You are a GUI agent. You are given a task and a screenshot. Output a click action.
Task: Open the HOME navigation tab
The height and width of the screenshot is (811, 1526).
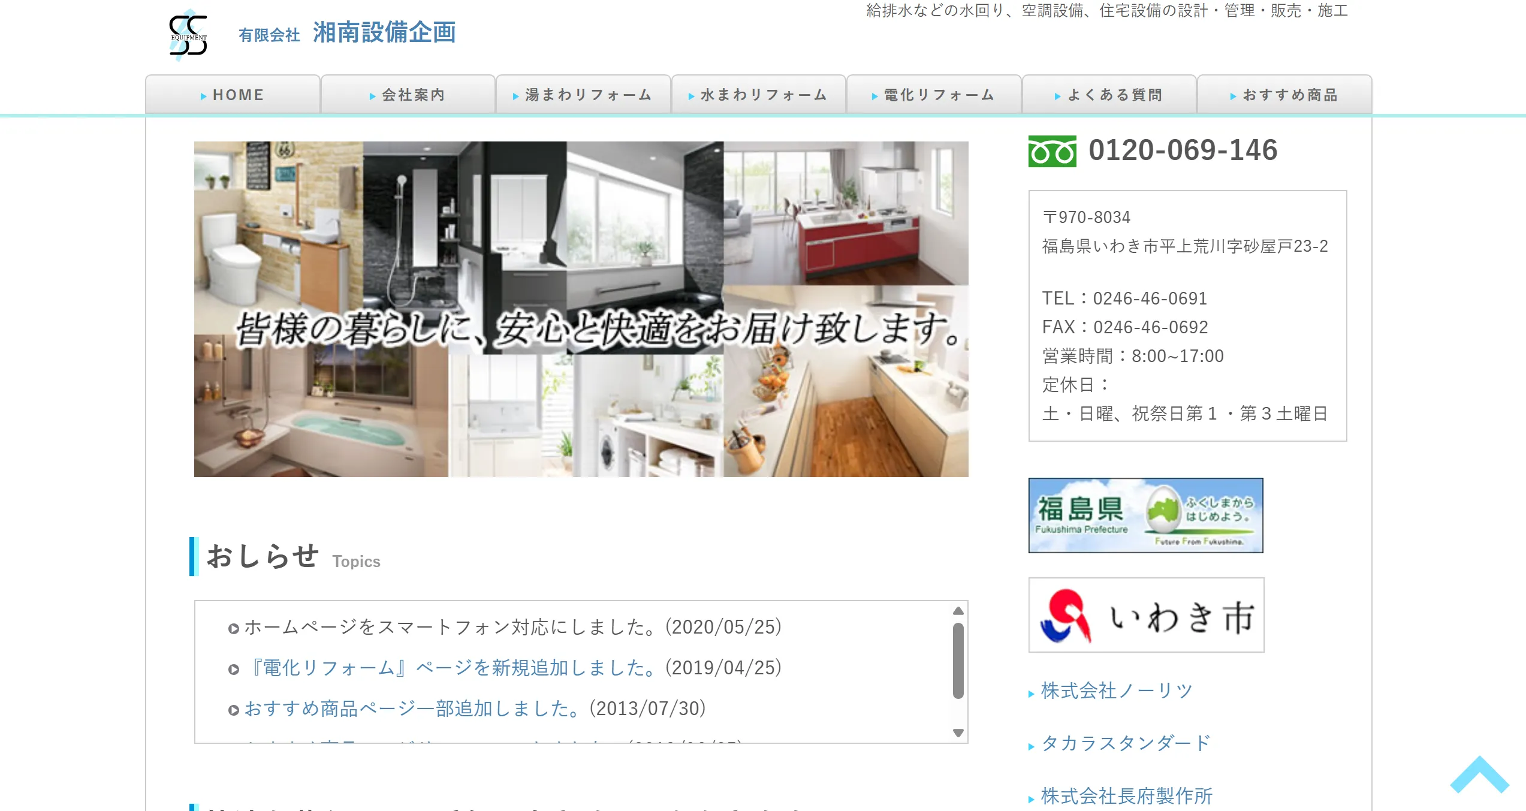[x=233, y=95]
